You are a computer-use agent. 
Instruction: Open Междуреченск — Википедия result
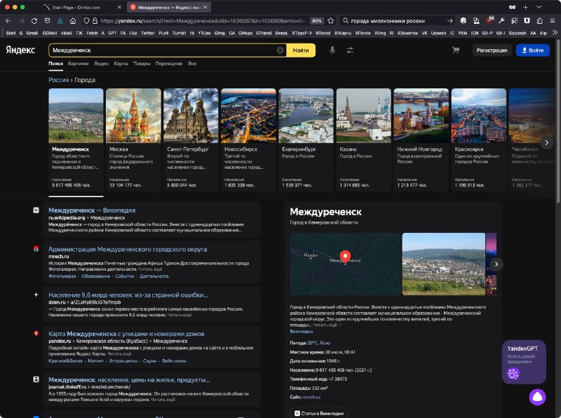coord(92,210)
